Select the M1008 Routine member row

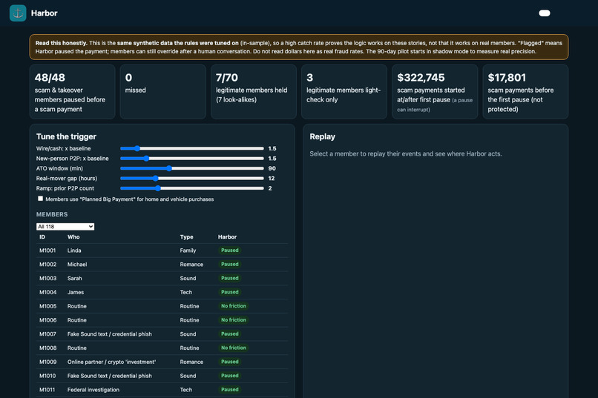click(x=162, y=348)
